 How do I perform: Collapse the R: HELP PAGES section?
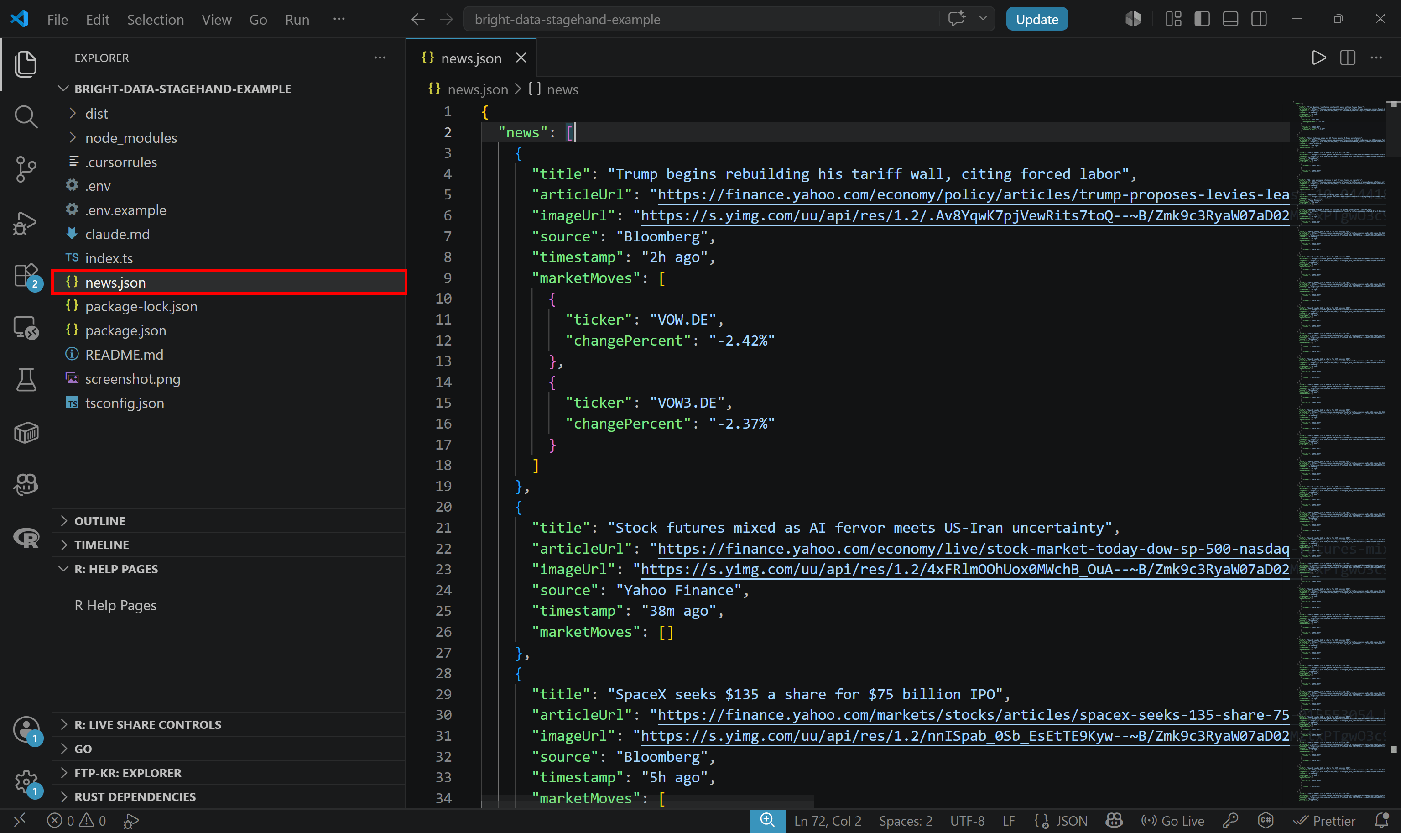click(229, 569)
